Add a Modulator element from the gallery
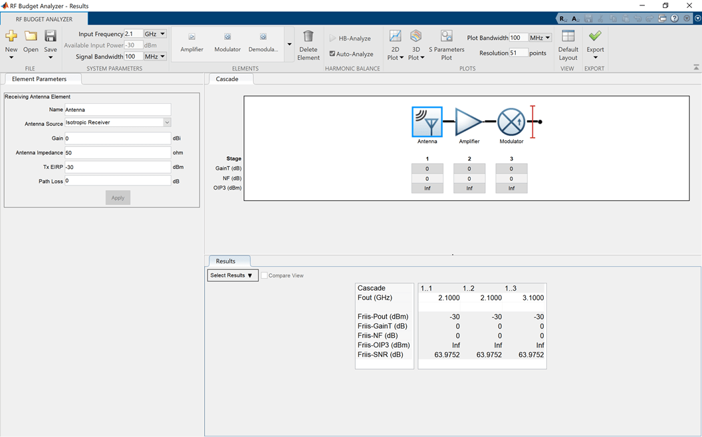 (x=227, y=42)
